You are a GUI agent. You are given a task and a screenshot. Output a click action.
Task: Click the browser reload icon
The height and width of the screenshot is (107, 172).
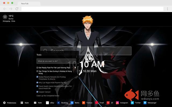click(x=17, y=9)
